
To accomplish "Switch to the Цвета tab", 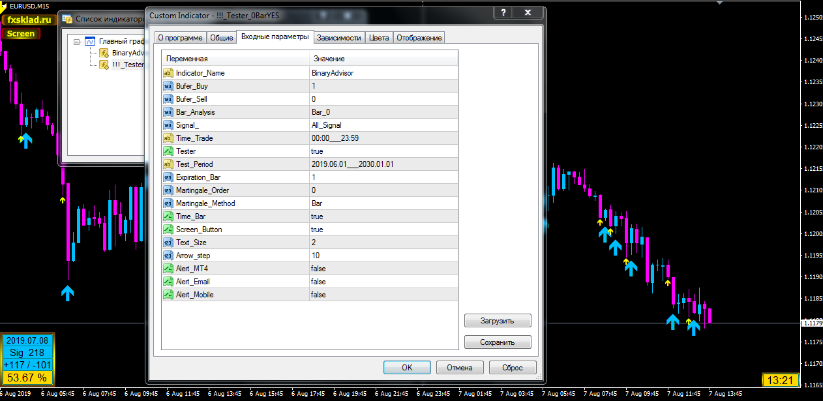I will click(379, 38).
